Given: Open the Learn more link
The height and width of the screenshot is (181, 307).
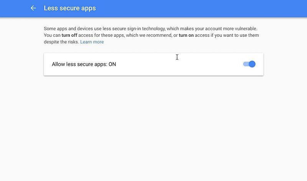Looking at the screenshot, I should click(92, 42).
